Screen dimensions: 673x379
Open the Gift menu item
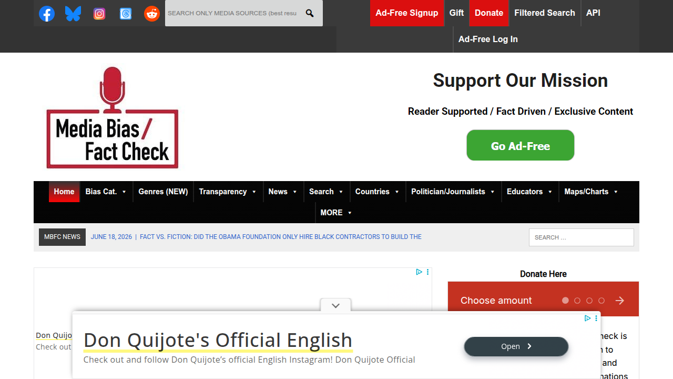tap(456, 13)
